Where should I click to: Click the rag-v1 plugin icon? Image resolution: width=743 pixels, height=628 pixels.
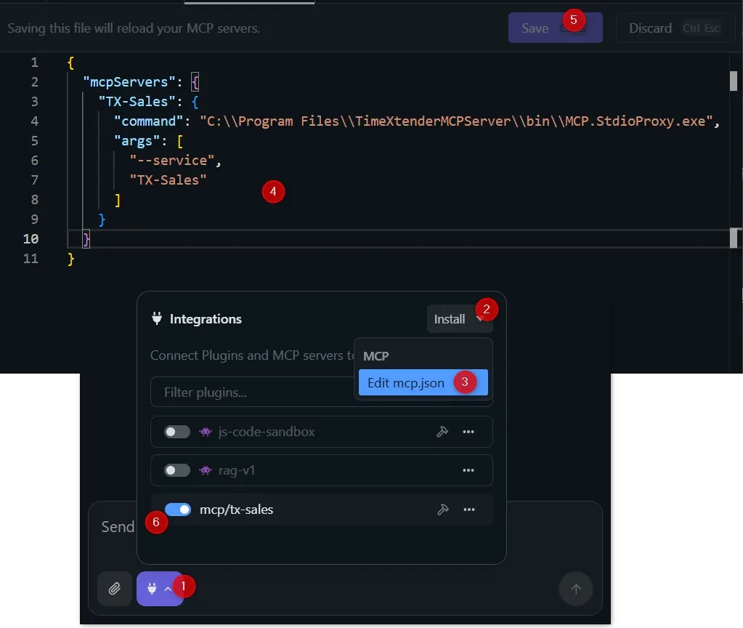point(205,470)
